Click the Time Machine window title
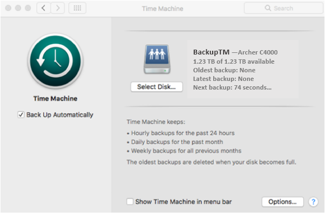This screenshot has width=325, height=218. pyautogui.click(x=162, y=9)
